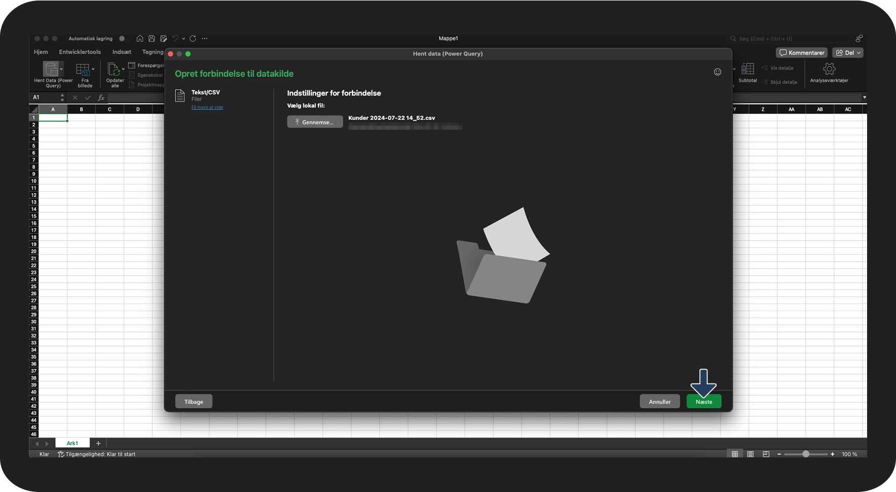Click the Name Box showing A1
This screenshot has width=896, height=492.
point(45,97)
